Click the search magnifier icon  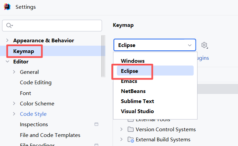[x=9, y=26]
